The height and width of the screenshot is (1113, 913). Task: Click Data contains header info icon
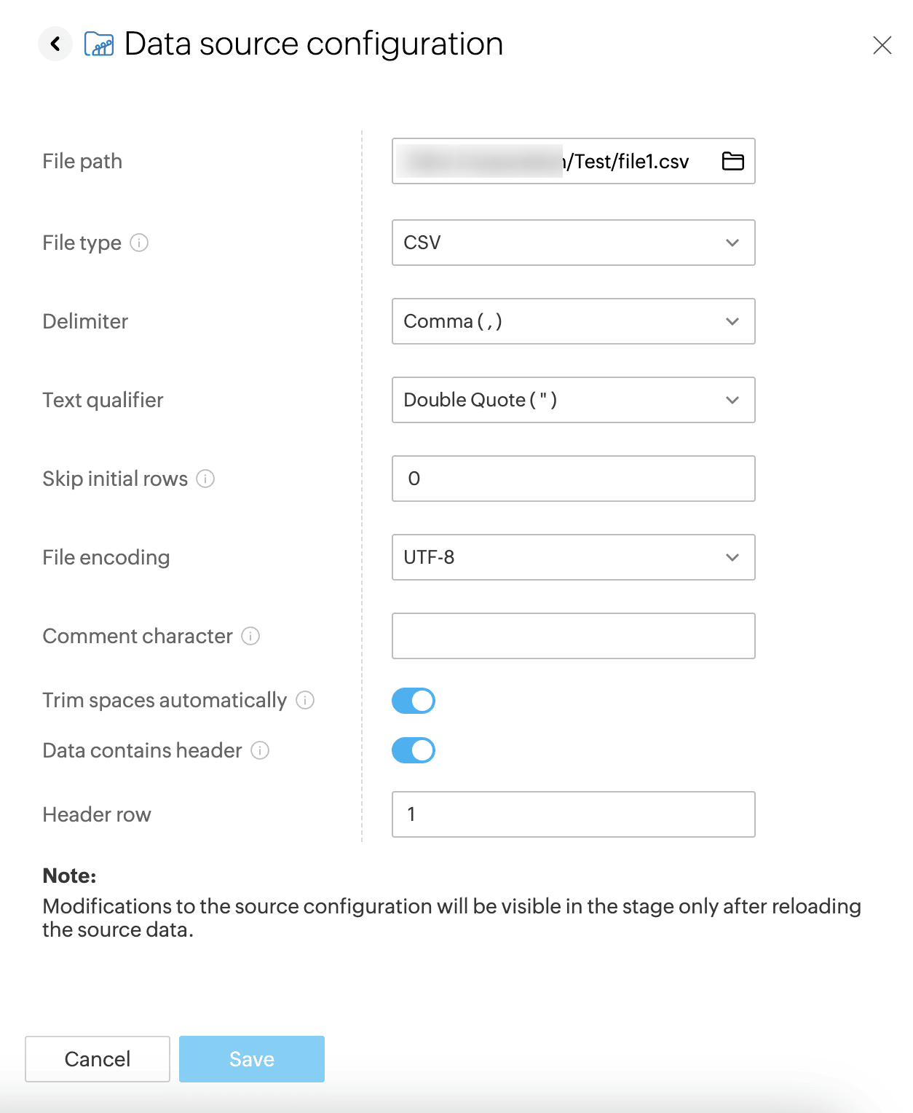click(x=260, y=750)
